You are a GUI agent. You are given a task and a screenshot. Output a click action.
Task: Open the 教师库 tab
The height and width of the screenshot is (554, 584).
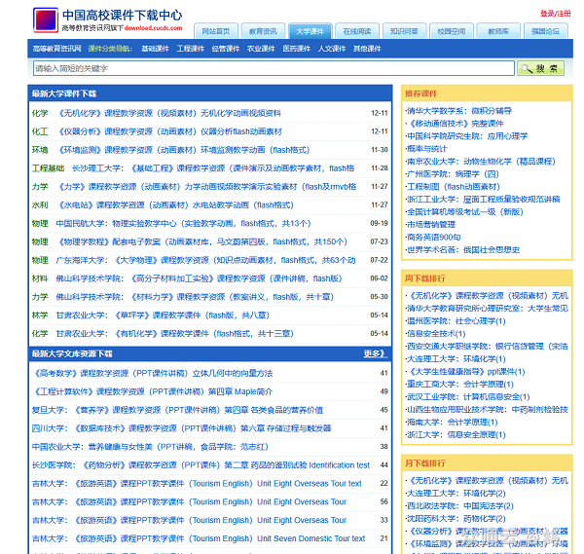click(497, 31)
